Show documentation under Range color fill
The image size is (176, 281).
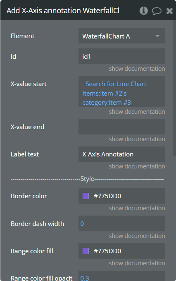pyautogui.click(x=137, y=263)
